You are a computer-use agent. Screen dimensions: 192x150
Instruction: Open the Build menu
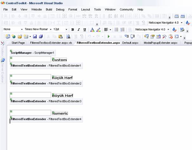tap(49, 10)
